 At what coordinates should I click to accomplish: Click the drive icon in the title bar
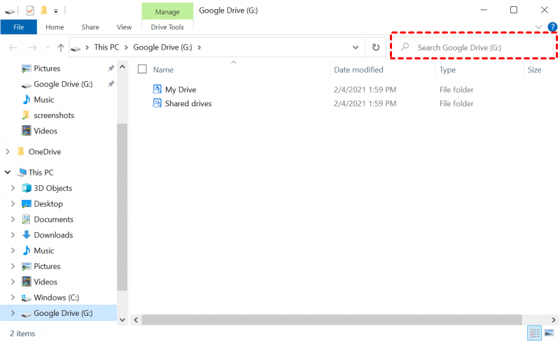tap(10, 11)
